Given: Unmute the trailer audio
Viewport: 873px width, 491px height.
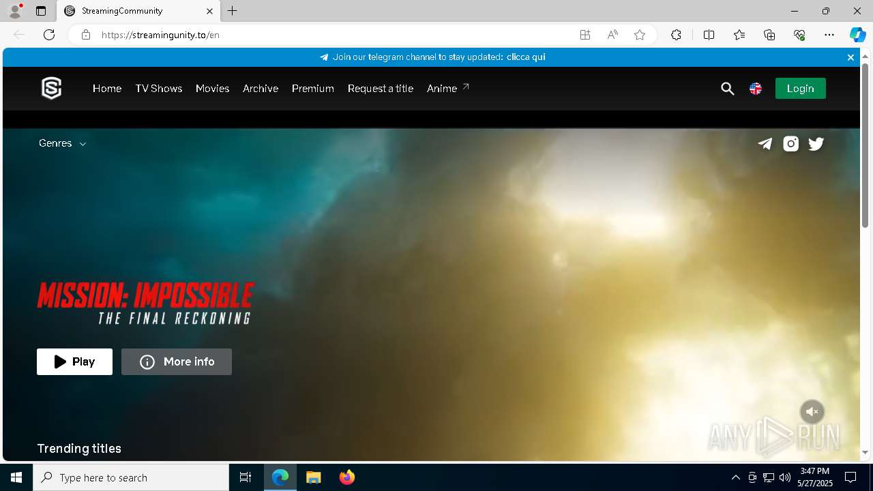Looking at the screenshot, I should [x=812, y=412].
